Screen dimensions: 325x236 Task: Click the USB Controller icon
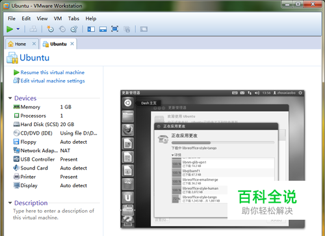pyautogui.click(x=16, y=159)
